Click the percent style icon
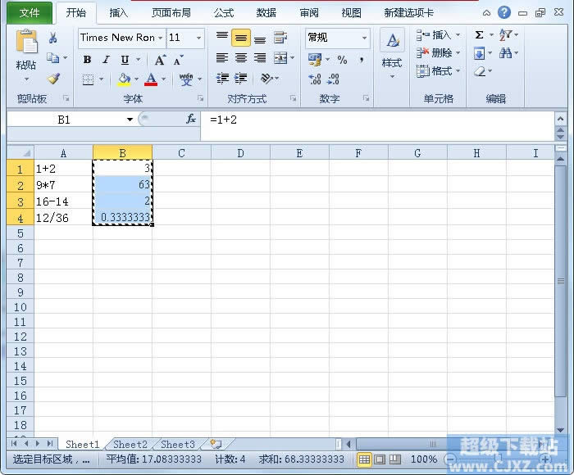 point(342,59)
